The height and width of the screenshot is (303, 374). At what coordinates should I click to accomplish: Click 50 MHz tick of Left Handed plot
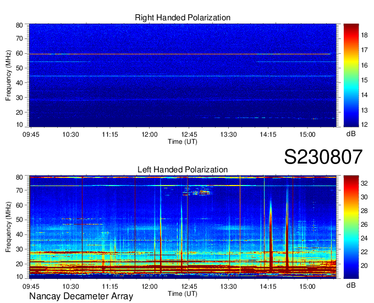tap(19, 220)
